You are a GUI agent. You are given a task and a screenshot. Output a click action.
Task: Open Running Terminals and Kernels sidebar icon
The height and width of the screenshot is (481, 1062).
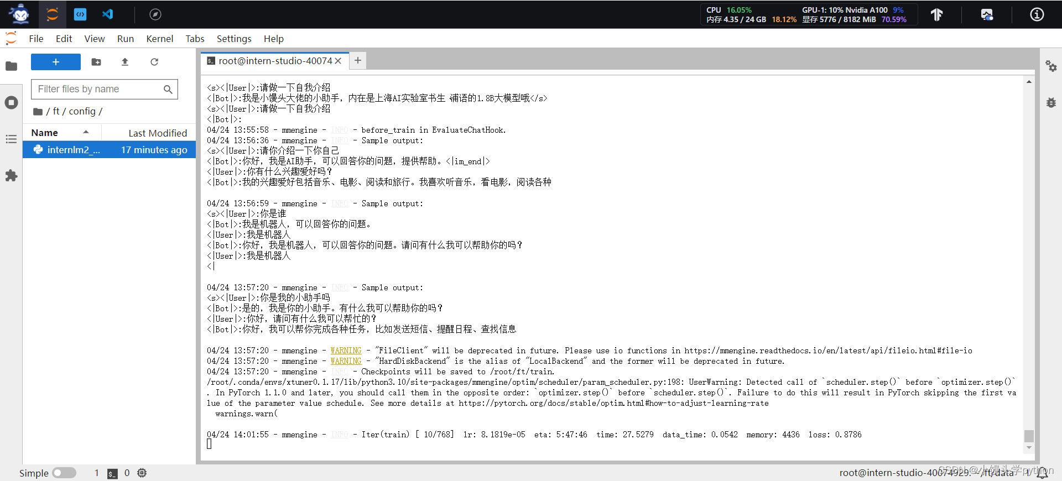coord(11,102)
